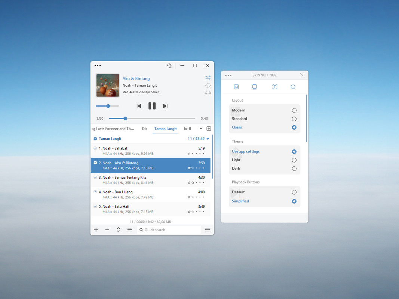This screenshot has width=399, height=299.
Task: Switch to the info tab icon
Action: click(293, 87)
